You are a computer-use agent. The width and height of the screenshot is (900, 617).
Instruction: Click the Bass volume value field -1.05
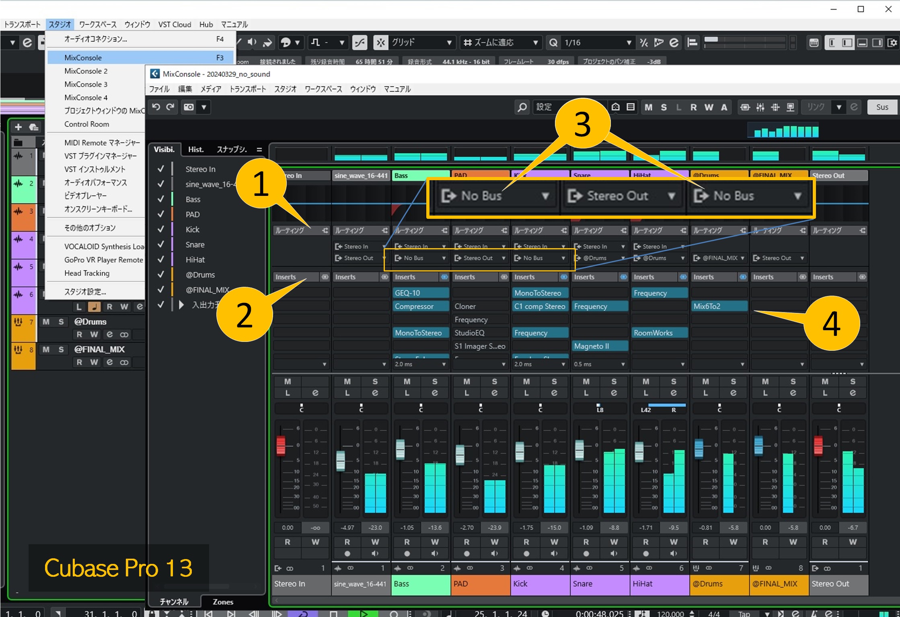tap(407, 527)
